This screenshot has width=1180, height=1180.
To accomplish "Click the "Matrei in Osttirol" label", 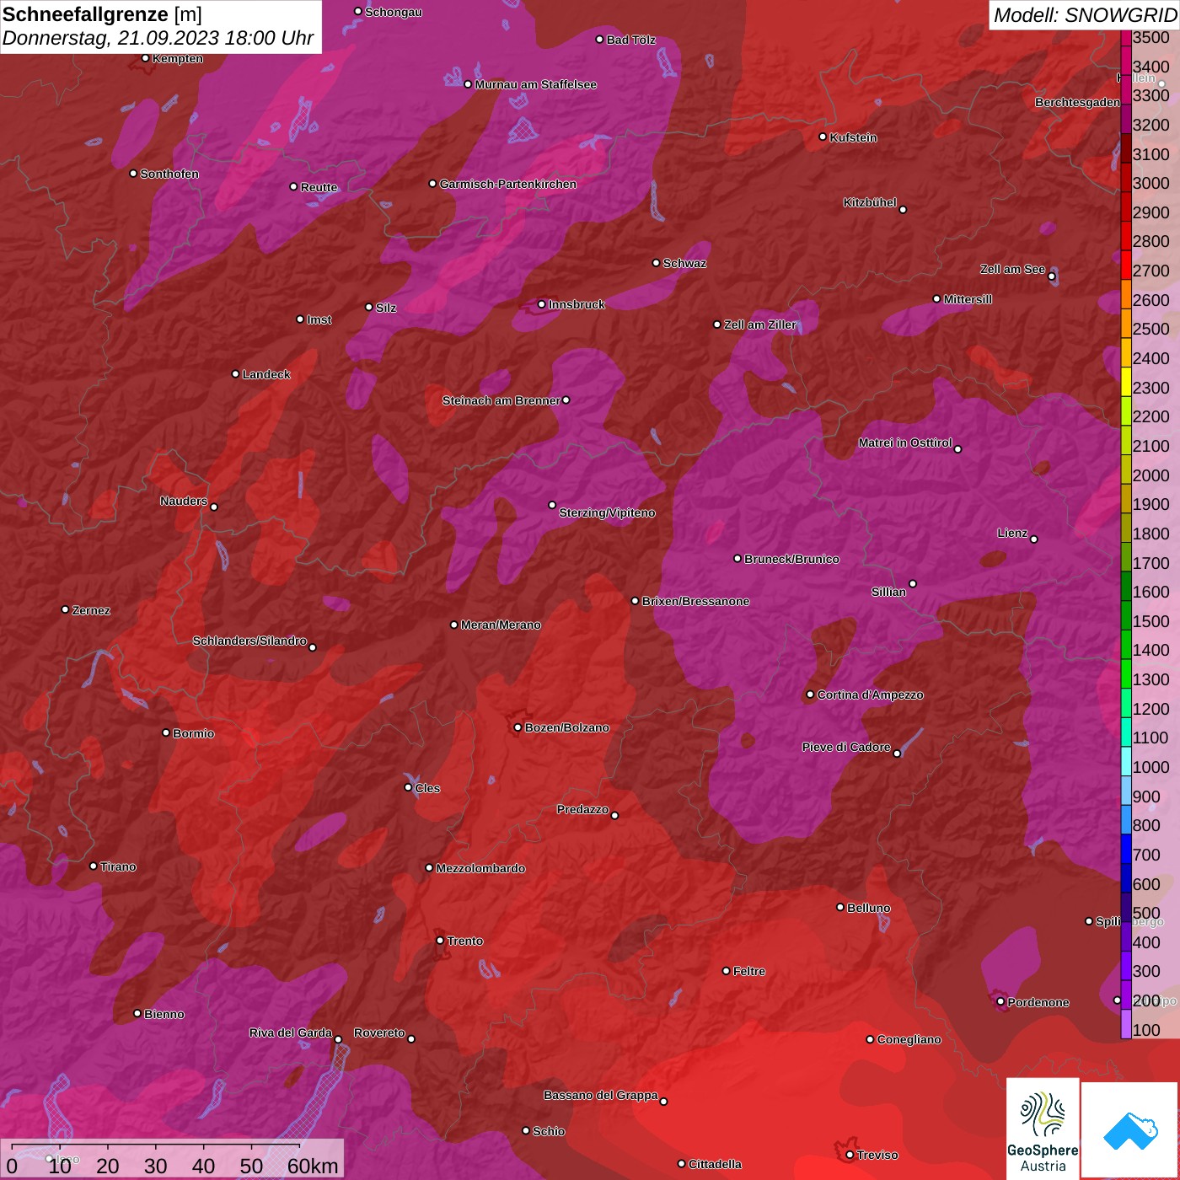I will [x=905, y=442].
